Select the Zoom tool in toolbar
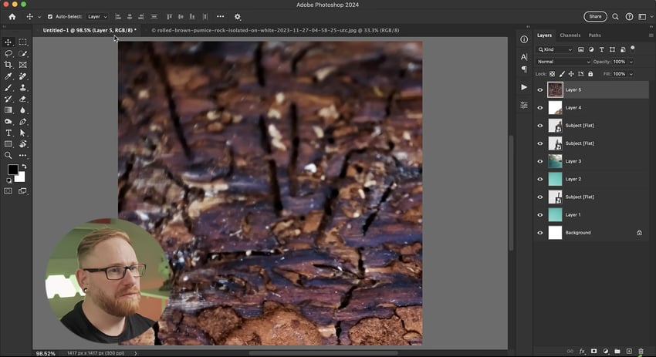Screen dimensions: 656x357 click(x=8, y=155)
